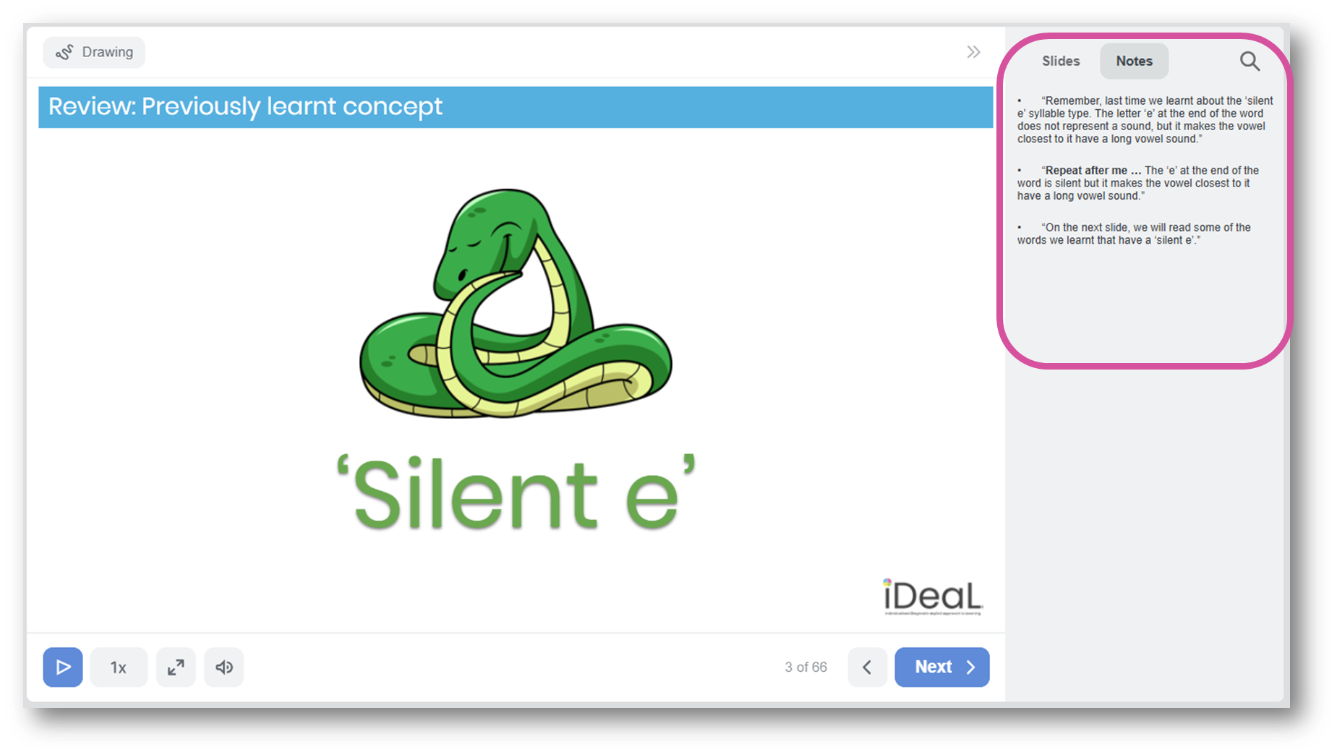Click the 'On the next slide' note
1337x755 pixels.
(x=1135, y=234)
